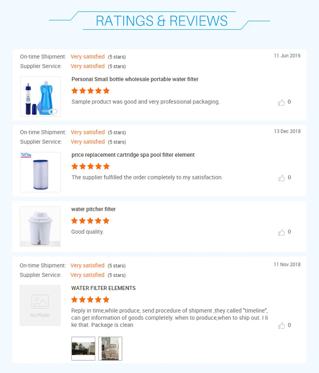Click the 11 Jun 2019 review date
319x373 pixels.
287,56
